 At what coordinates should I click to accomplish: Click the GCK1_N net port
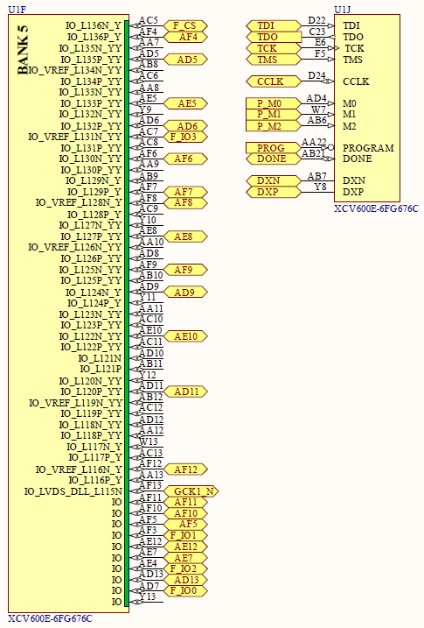(x=191, y=491)
